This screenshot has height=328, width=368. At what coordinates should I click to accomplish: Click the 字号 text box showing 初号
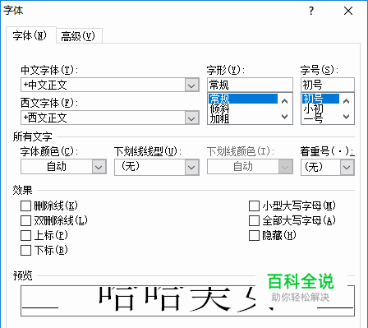point(328,85)
